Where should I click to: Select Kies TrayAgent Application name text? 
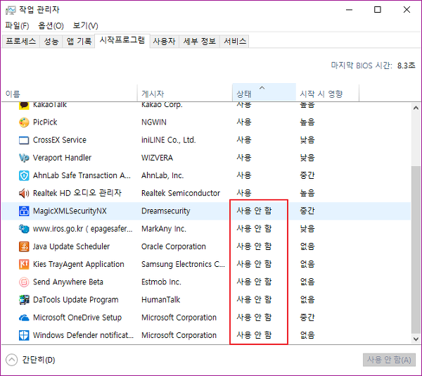pos(78,264)
